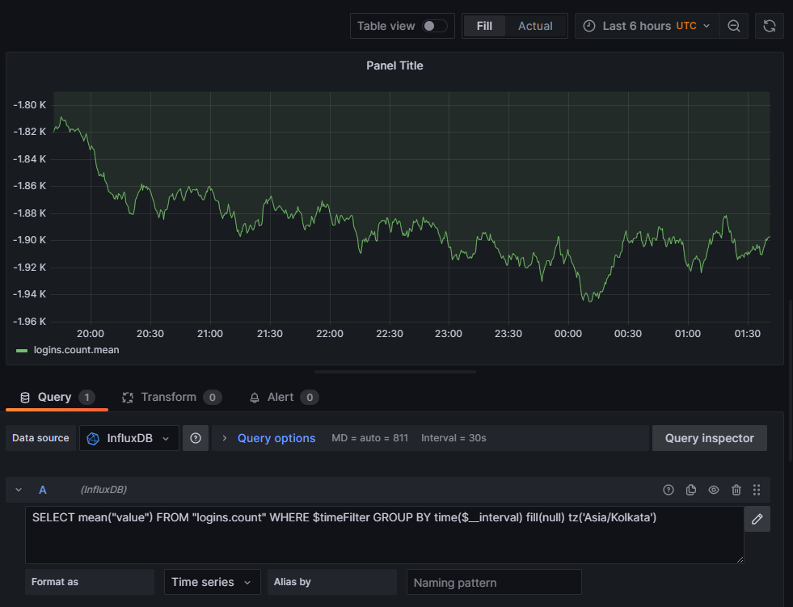
Task: Click the refresh dashboard icon
Action: [770, 26]
